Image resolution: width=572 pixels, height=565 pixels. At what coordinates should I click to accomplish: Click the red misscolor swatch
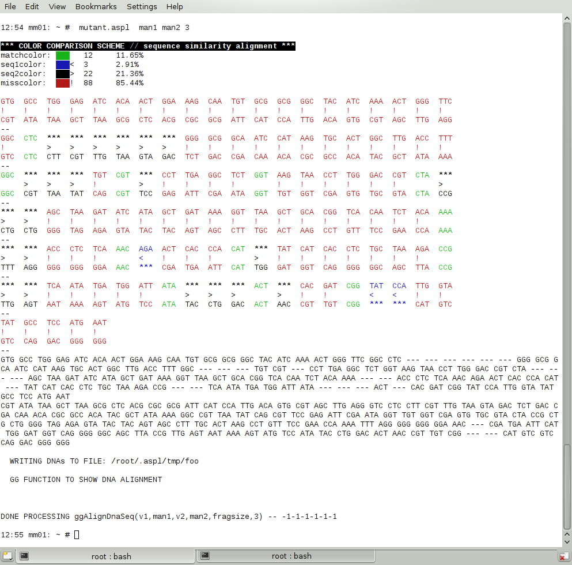pos(62,83)
